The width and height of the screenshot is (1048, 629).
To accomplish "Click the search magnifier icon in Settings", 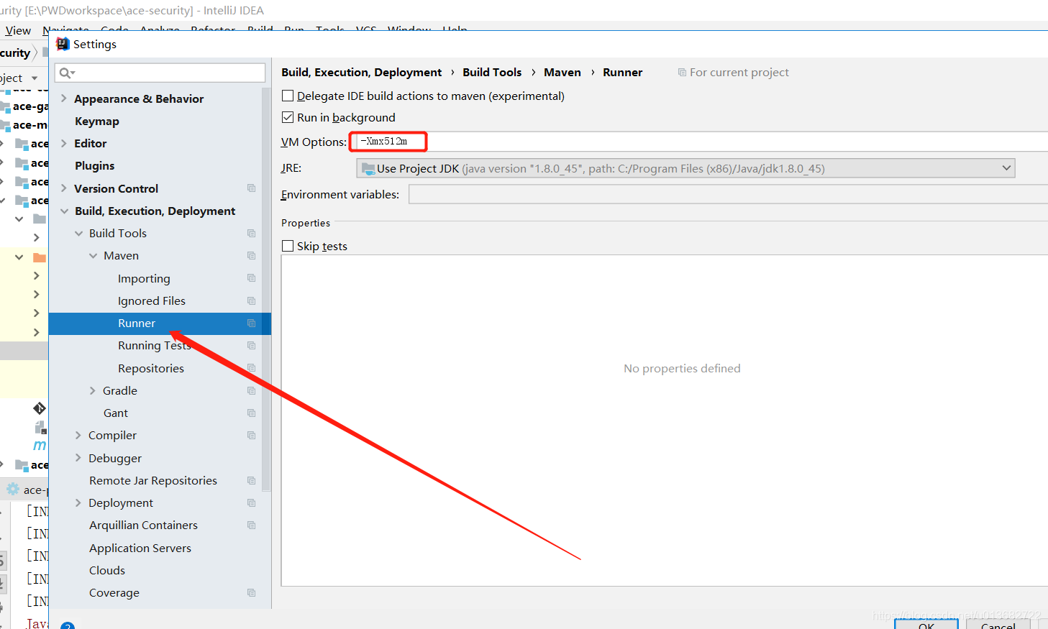I will [x=65, y=73].
